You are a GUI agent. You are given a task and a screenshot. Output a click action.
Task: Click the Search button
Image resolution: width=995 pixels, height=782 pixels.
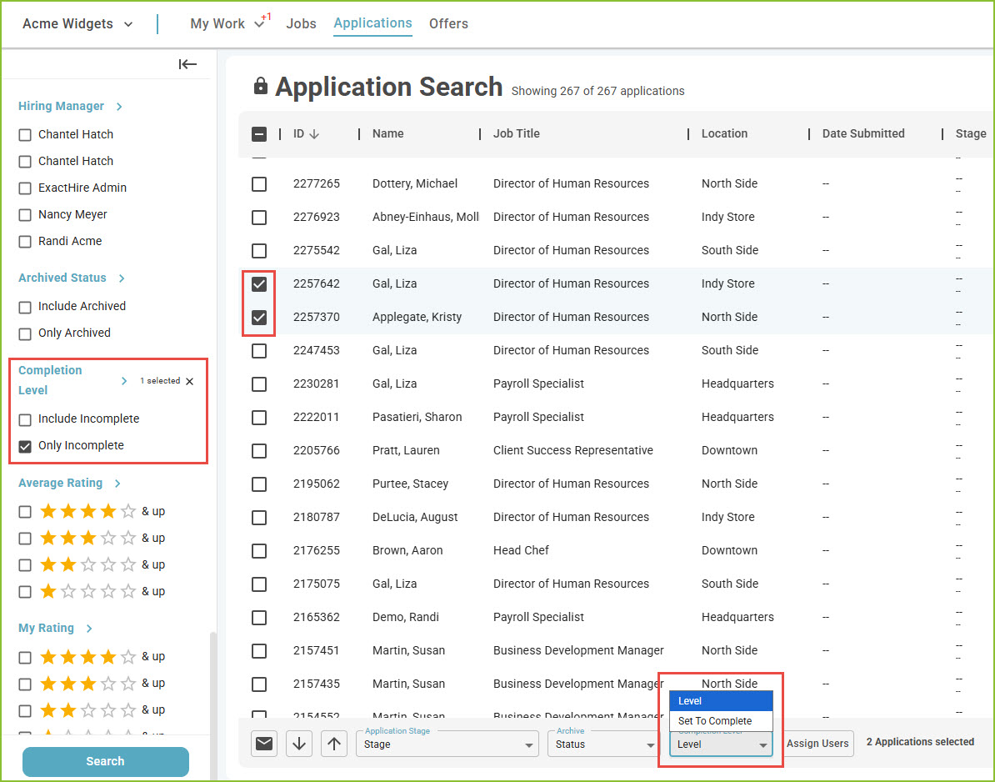(x=105, y=761)
